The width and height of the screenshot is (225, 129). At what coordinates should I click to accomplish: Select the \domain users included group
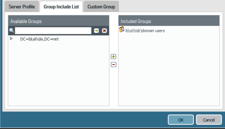click(x=145, y=31)
